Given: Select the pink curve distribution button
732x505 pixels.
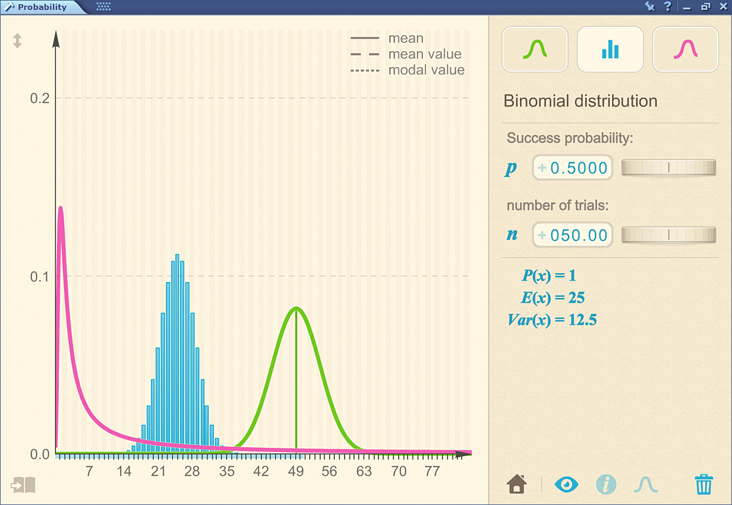Looking at the screenshot, I should [685, 49].
